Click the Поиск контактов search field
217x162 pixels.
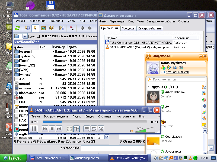(x=177, y=79)
